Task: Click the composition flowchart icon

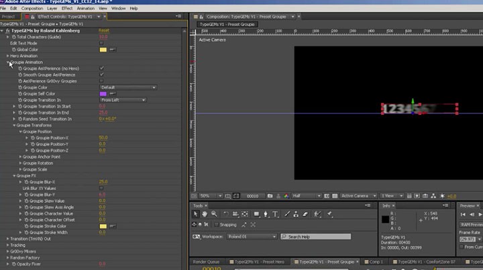Action: coord(433,196)
